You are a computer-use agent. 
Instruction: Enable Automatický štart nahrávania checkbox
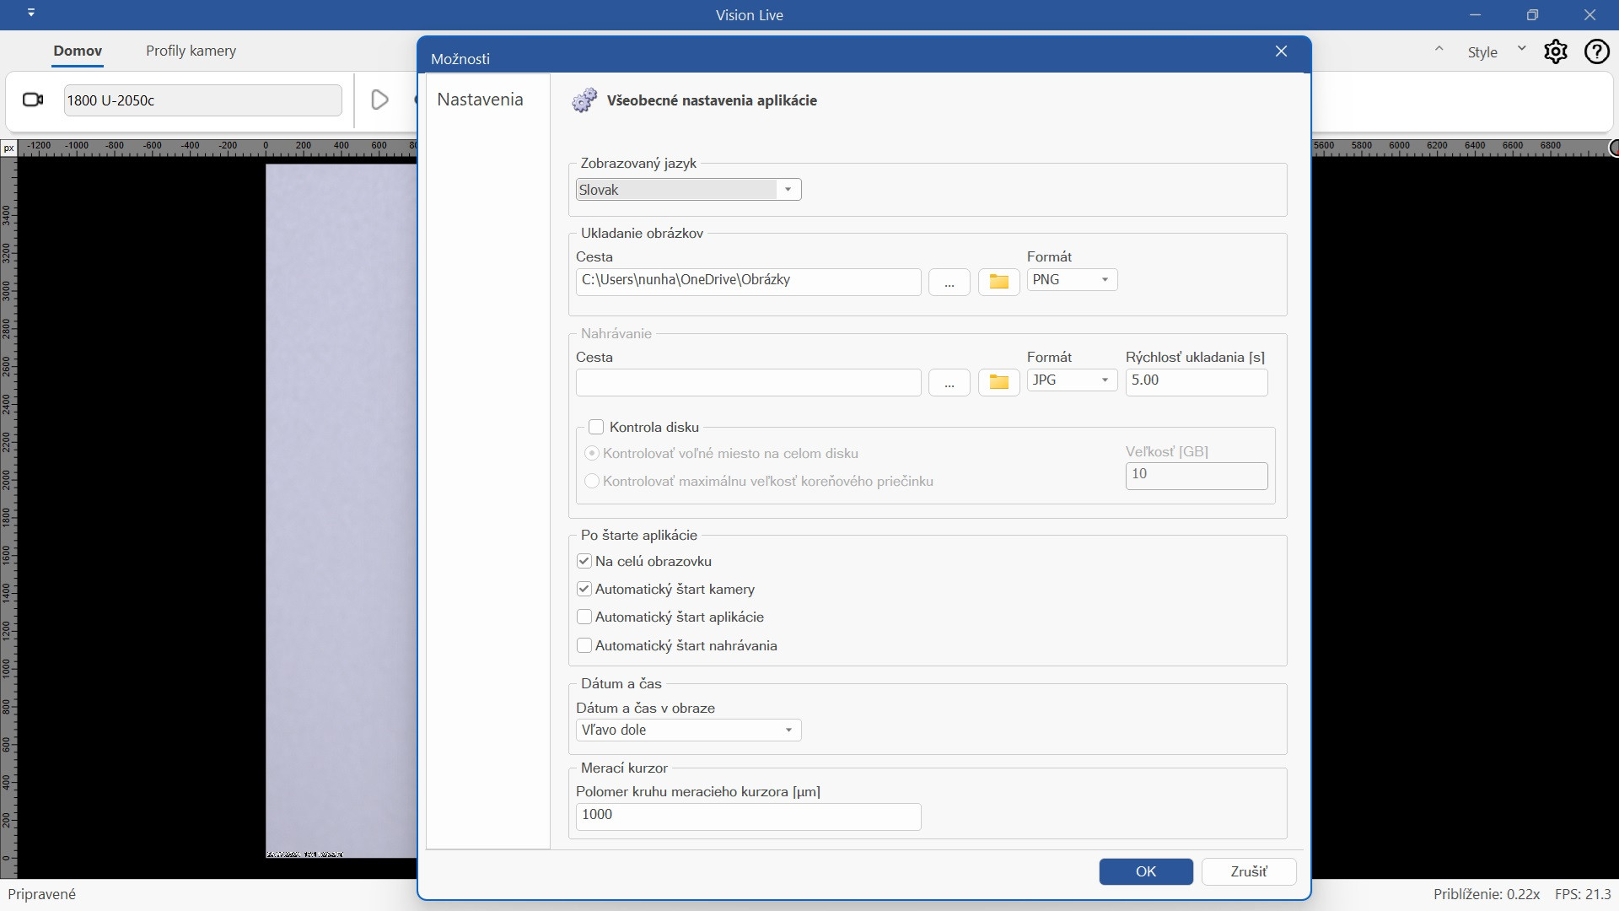click(584, 645)
